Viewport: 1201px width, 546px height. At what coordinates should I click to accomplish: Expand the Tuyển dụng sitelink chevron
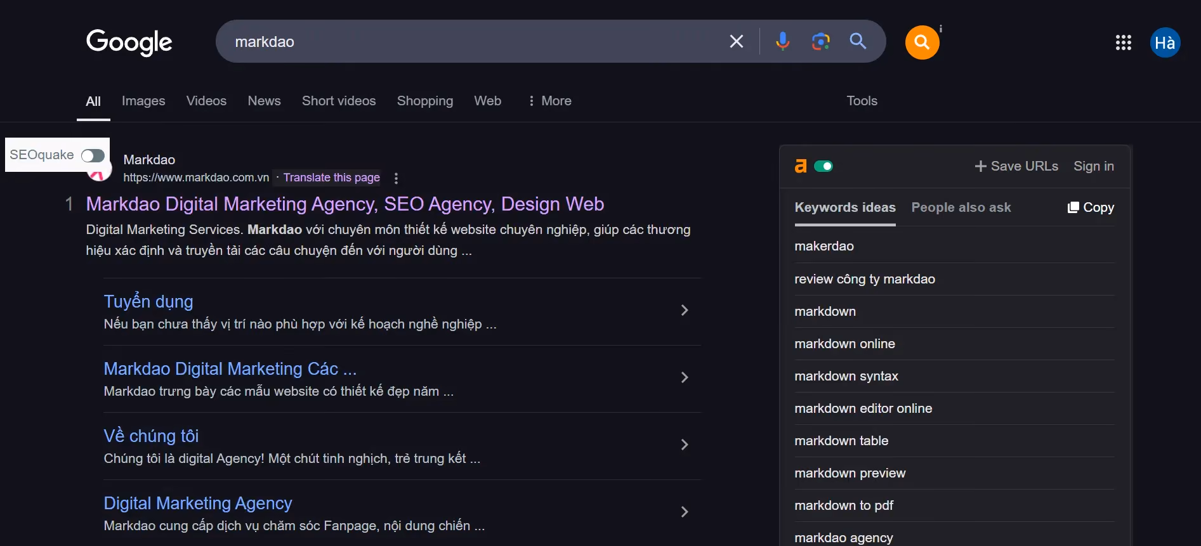[685, 310]
